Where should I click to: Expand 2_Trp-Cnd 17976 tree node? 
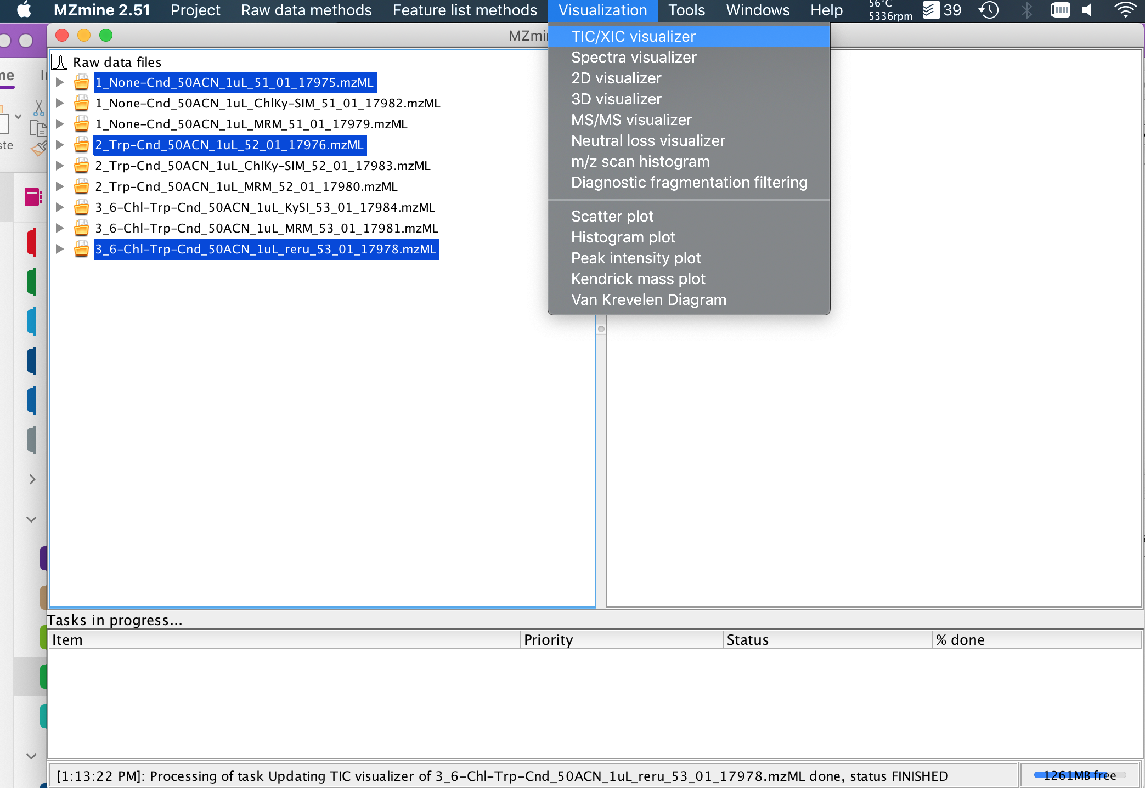[60, 145]
